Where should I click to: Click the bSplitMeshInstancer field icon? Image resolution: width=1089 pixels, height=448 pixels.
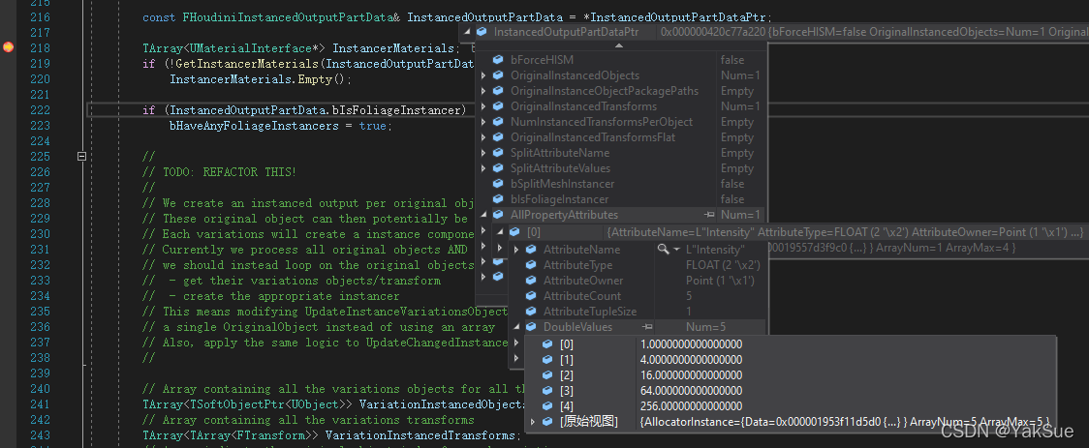(498, 184)
